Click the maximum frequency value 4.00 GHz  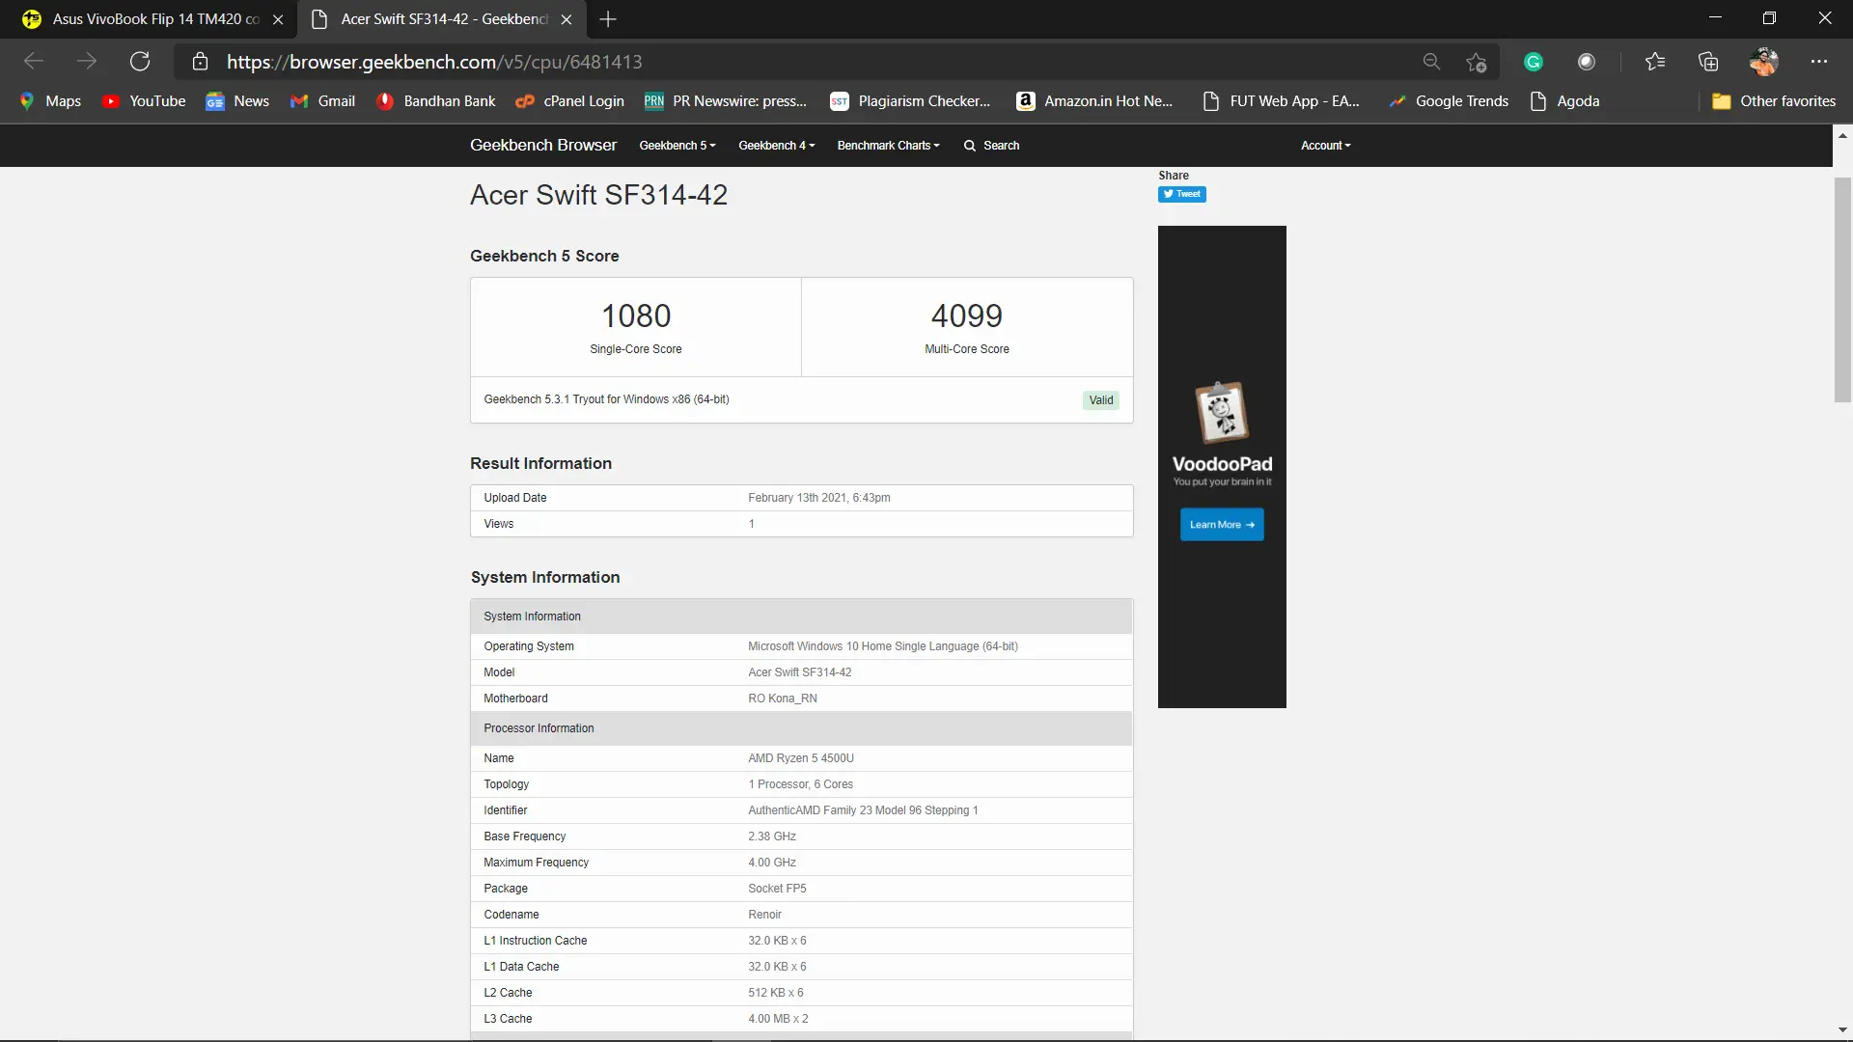pyautogui.click(x=772, y=863)
